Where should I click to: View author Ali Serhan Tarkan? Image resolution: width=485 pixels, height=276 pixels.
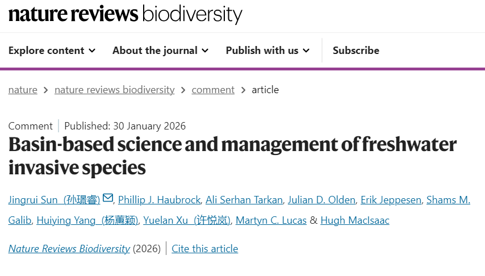point(244,200)
